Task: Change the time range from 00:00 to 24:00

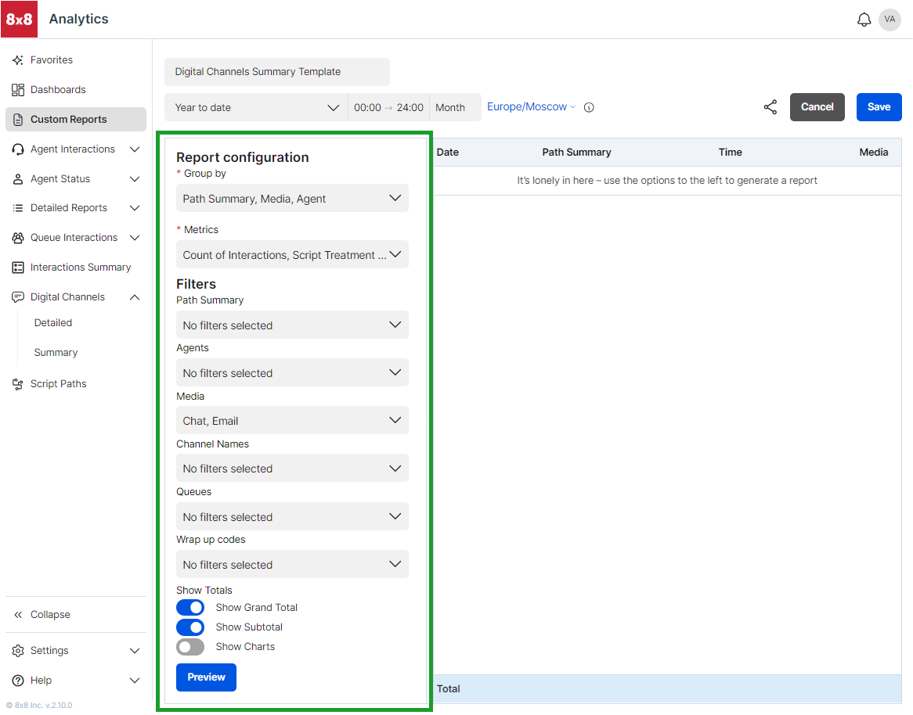Action: (x=388, y=107)
